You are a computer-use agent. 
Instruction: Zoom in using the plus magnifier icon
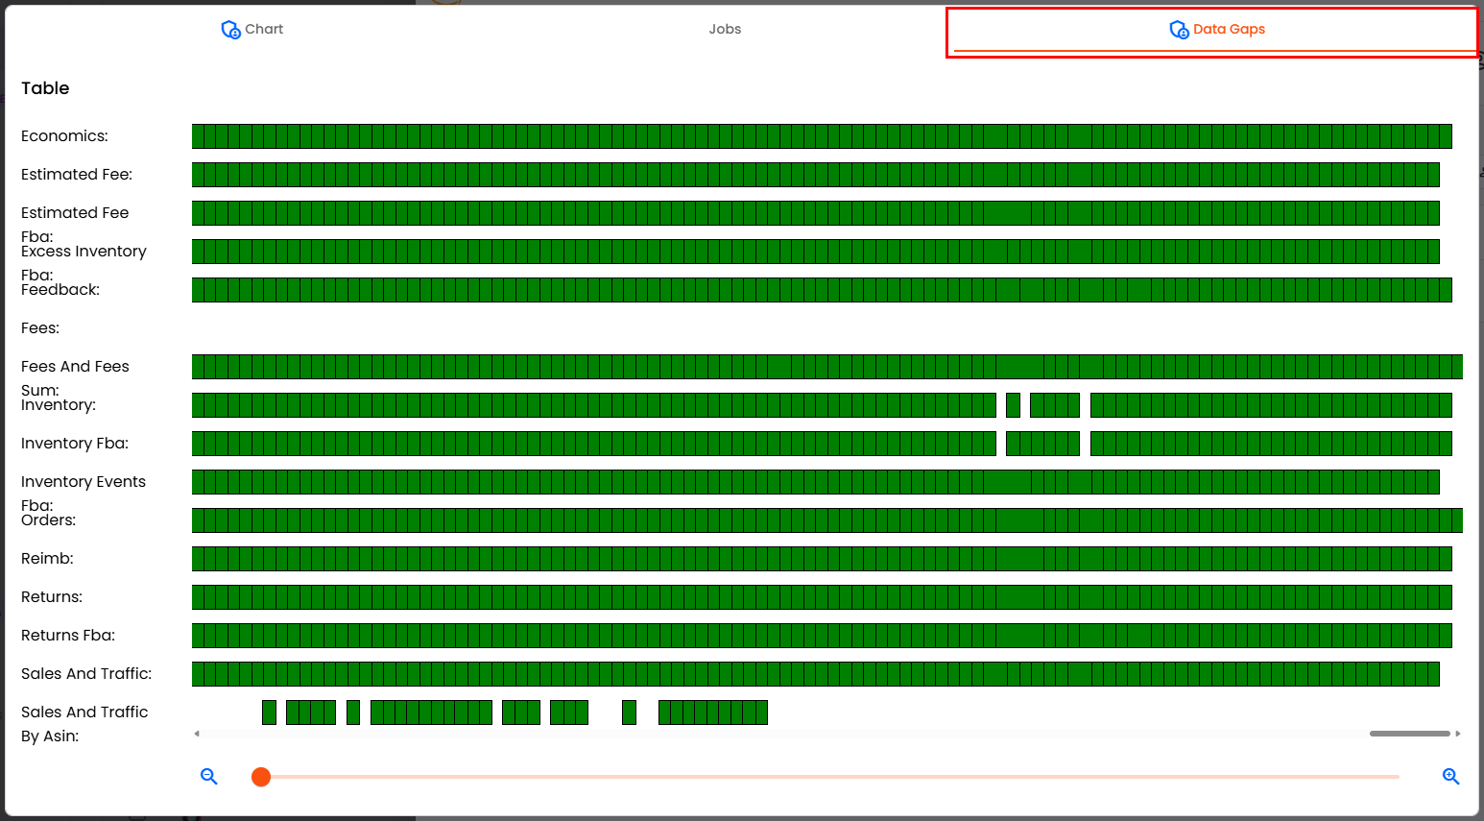[1450, 777]
